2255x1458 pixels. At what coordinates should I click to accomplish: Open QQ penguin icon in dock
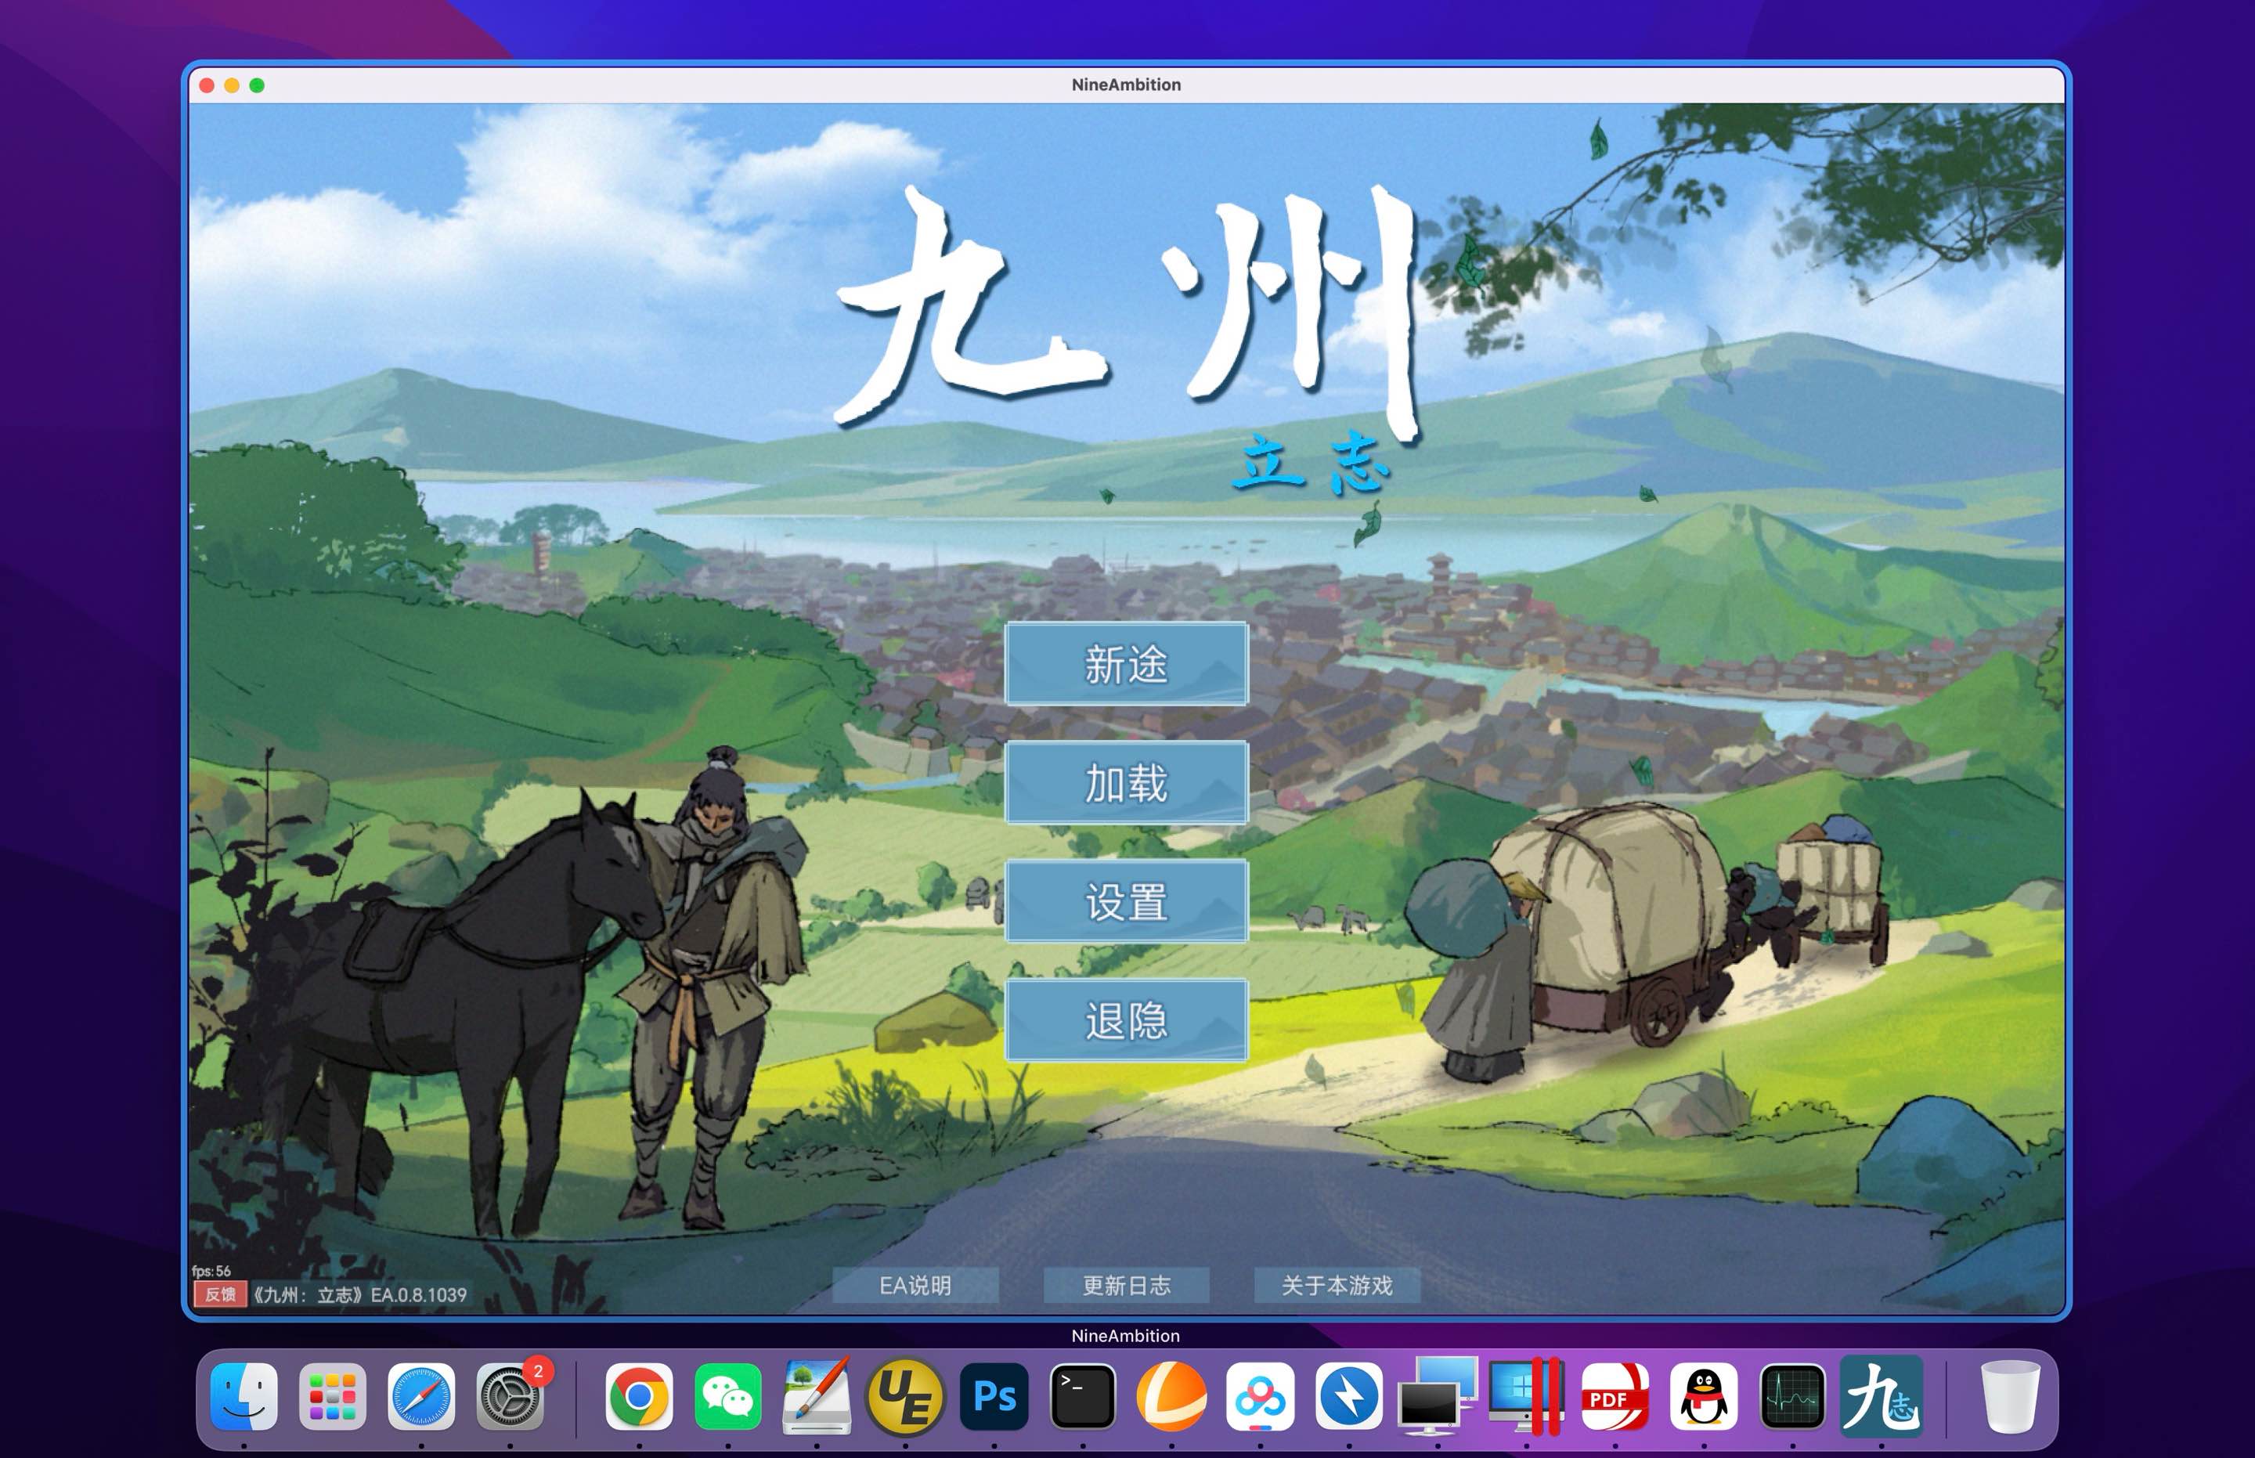coord(1704,1396)
